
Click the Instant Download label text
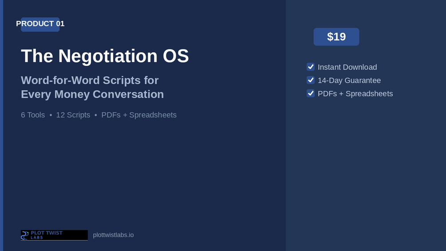[347, 67]
